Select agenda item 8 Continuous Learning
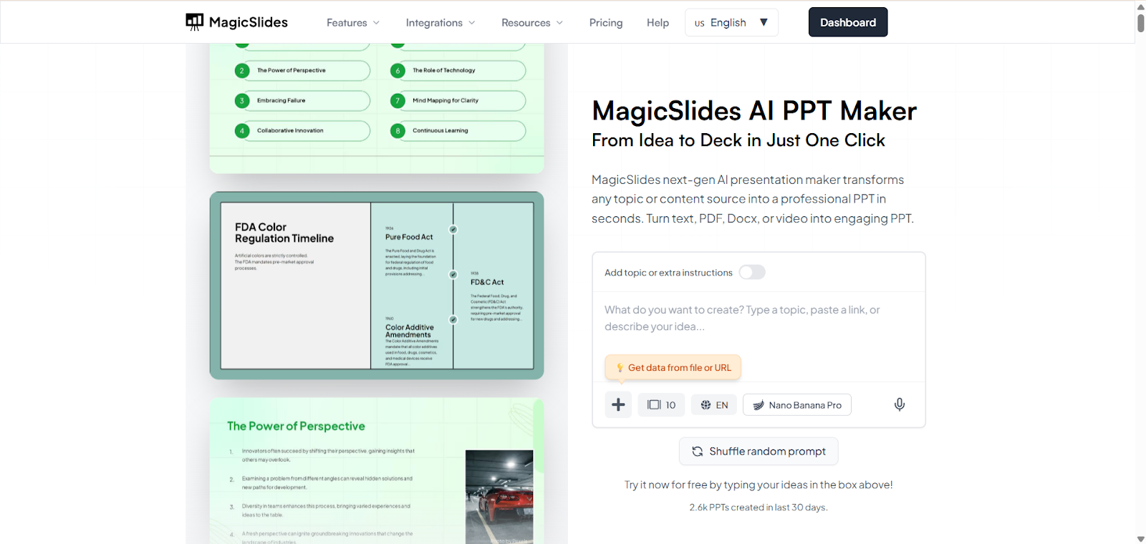Image resolution: width=1146 pixels, height=544 pixels. point(458,131)
